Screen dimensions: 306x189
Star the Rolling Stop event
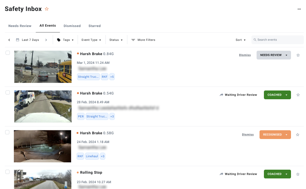tap(298, 174)
